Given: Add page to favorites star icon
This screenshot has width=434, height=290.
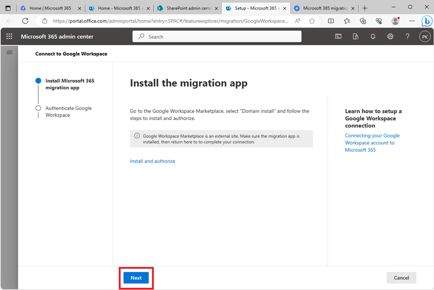Looking at the screenshot, I should [312, 21].
